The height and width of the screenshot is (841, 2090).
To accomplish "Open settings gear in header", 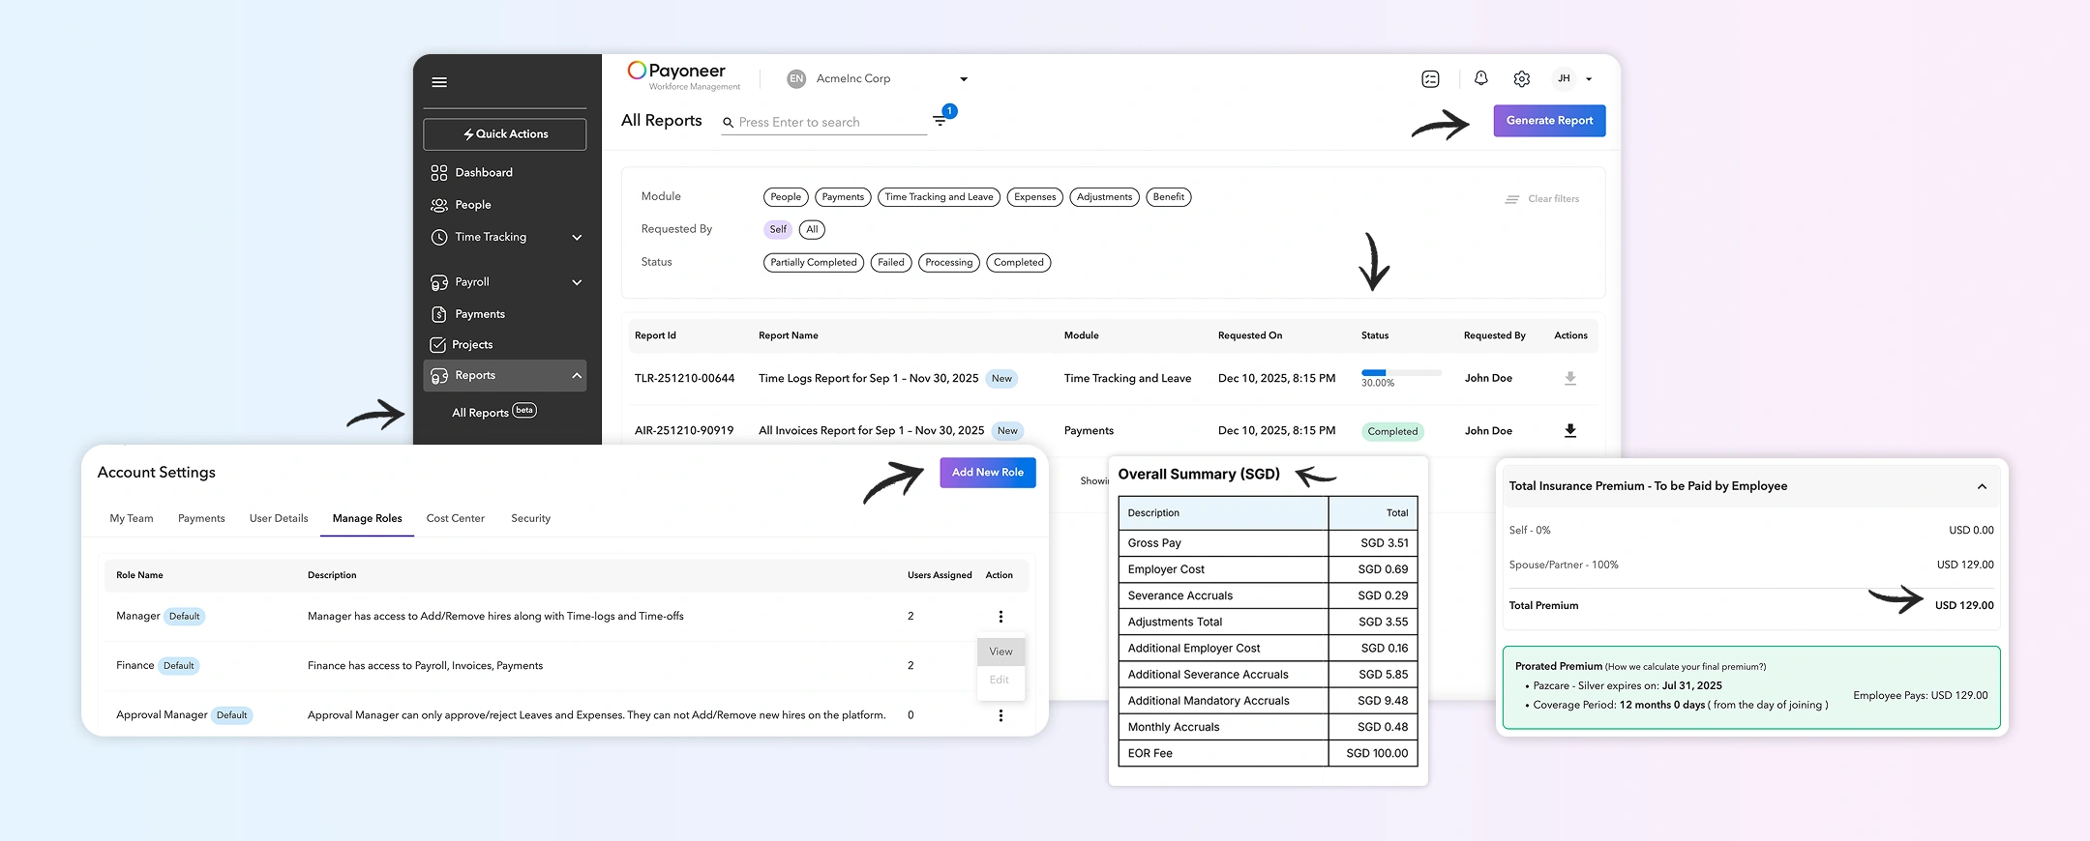I will click(x=1521, y=79).
